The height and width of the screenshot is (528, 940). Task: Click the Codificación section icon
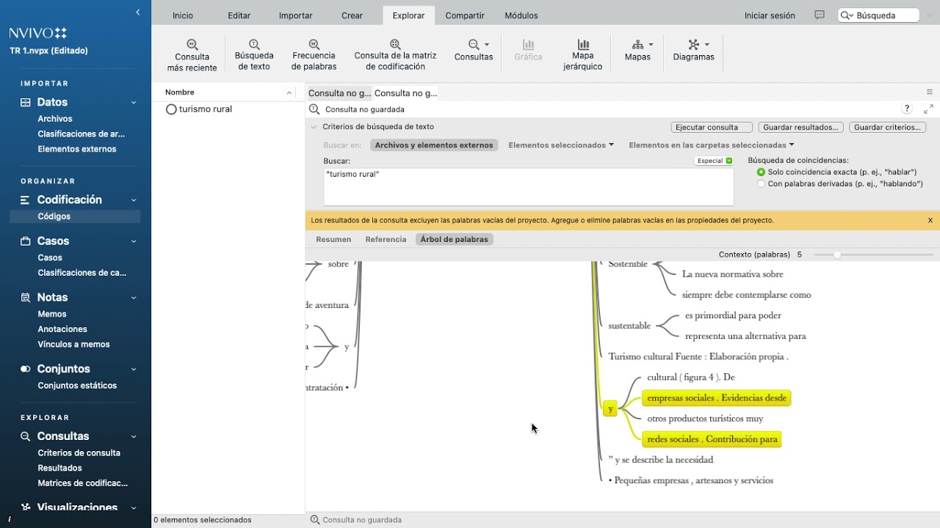(25, 199)
